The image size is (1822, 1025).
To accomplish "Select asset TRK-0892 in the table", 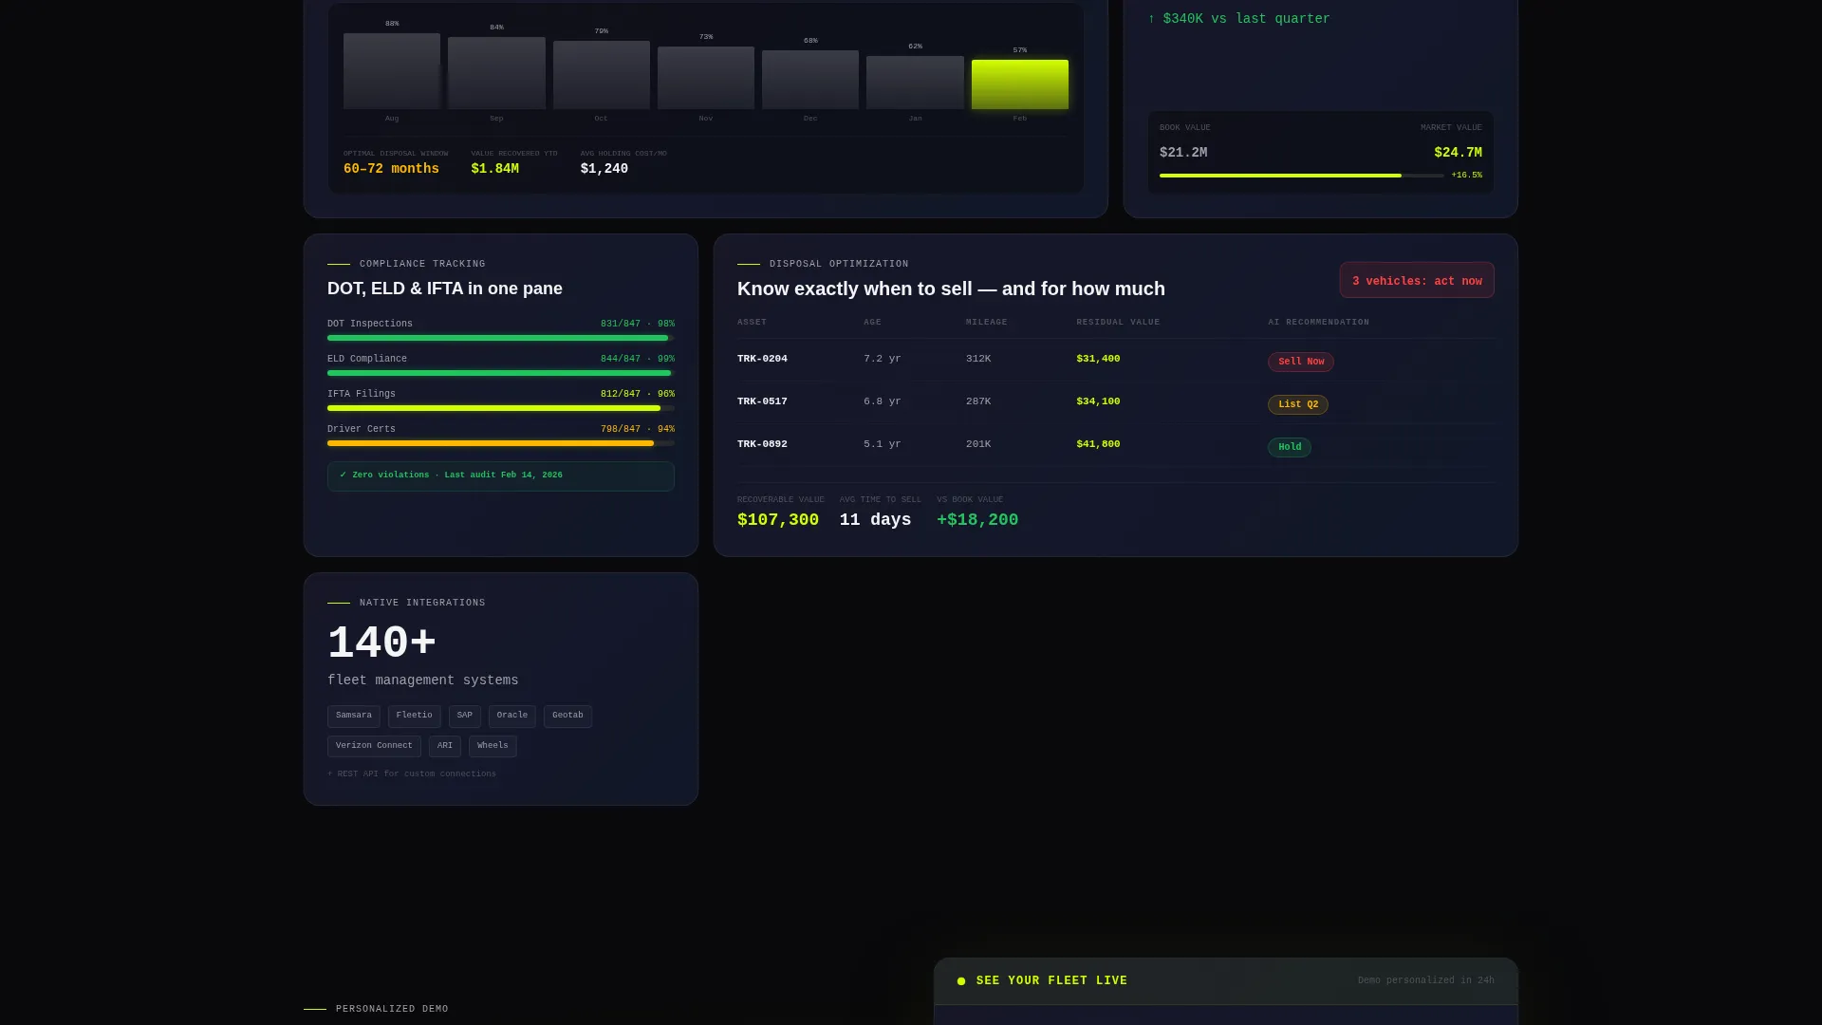I will pyautogui.click(x=762, y=444).
